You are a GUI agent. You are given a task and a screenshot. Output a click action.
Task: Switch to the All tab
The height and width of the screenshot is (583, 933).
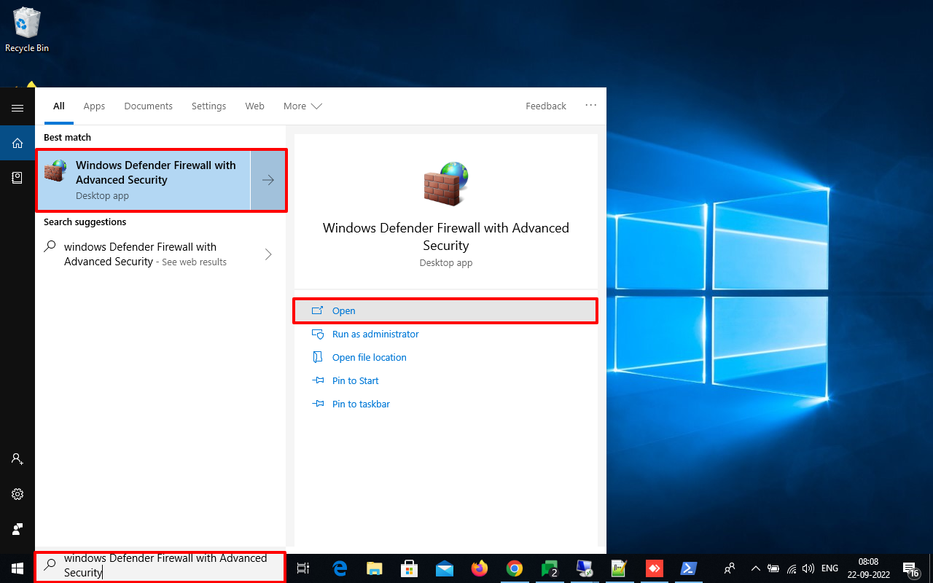(59, 106)
